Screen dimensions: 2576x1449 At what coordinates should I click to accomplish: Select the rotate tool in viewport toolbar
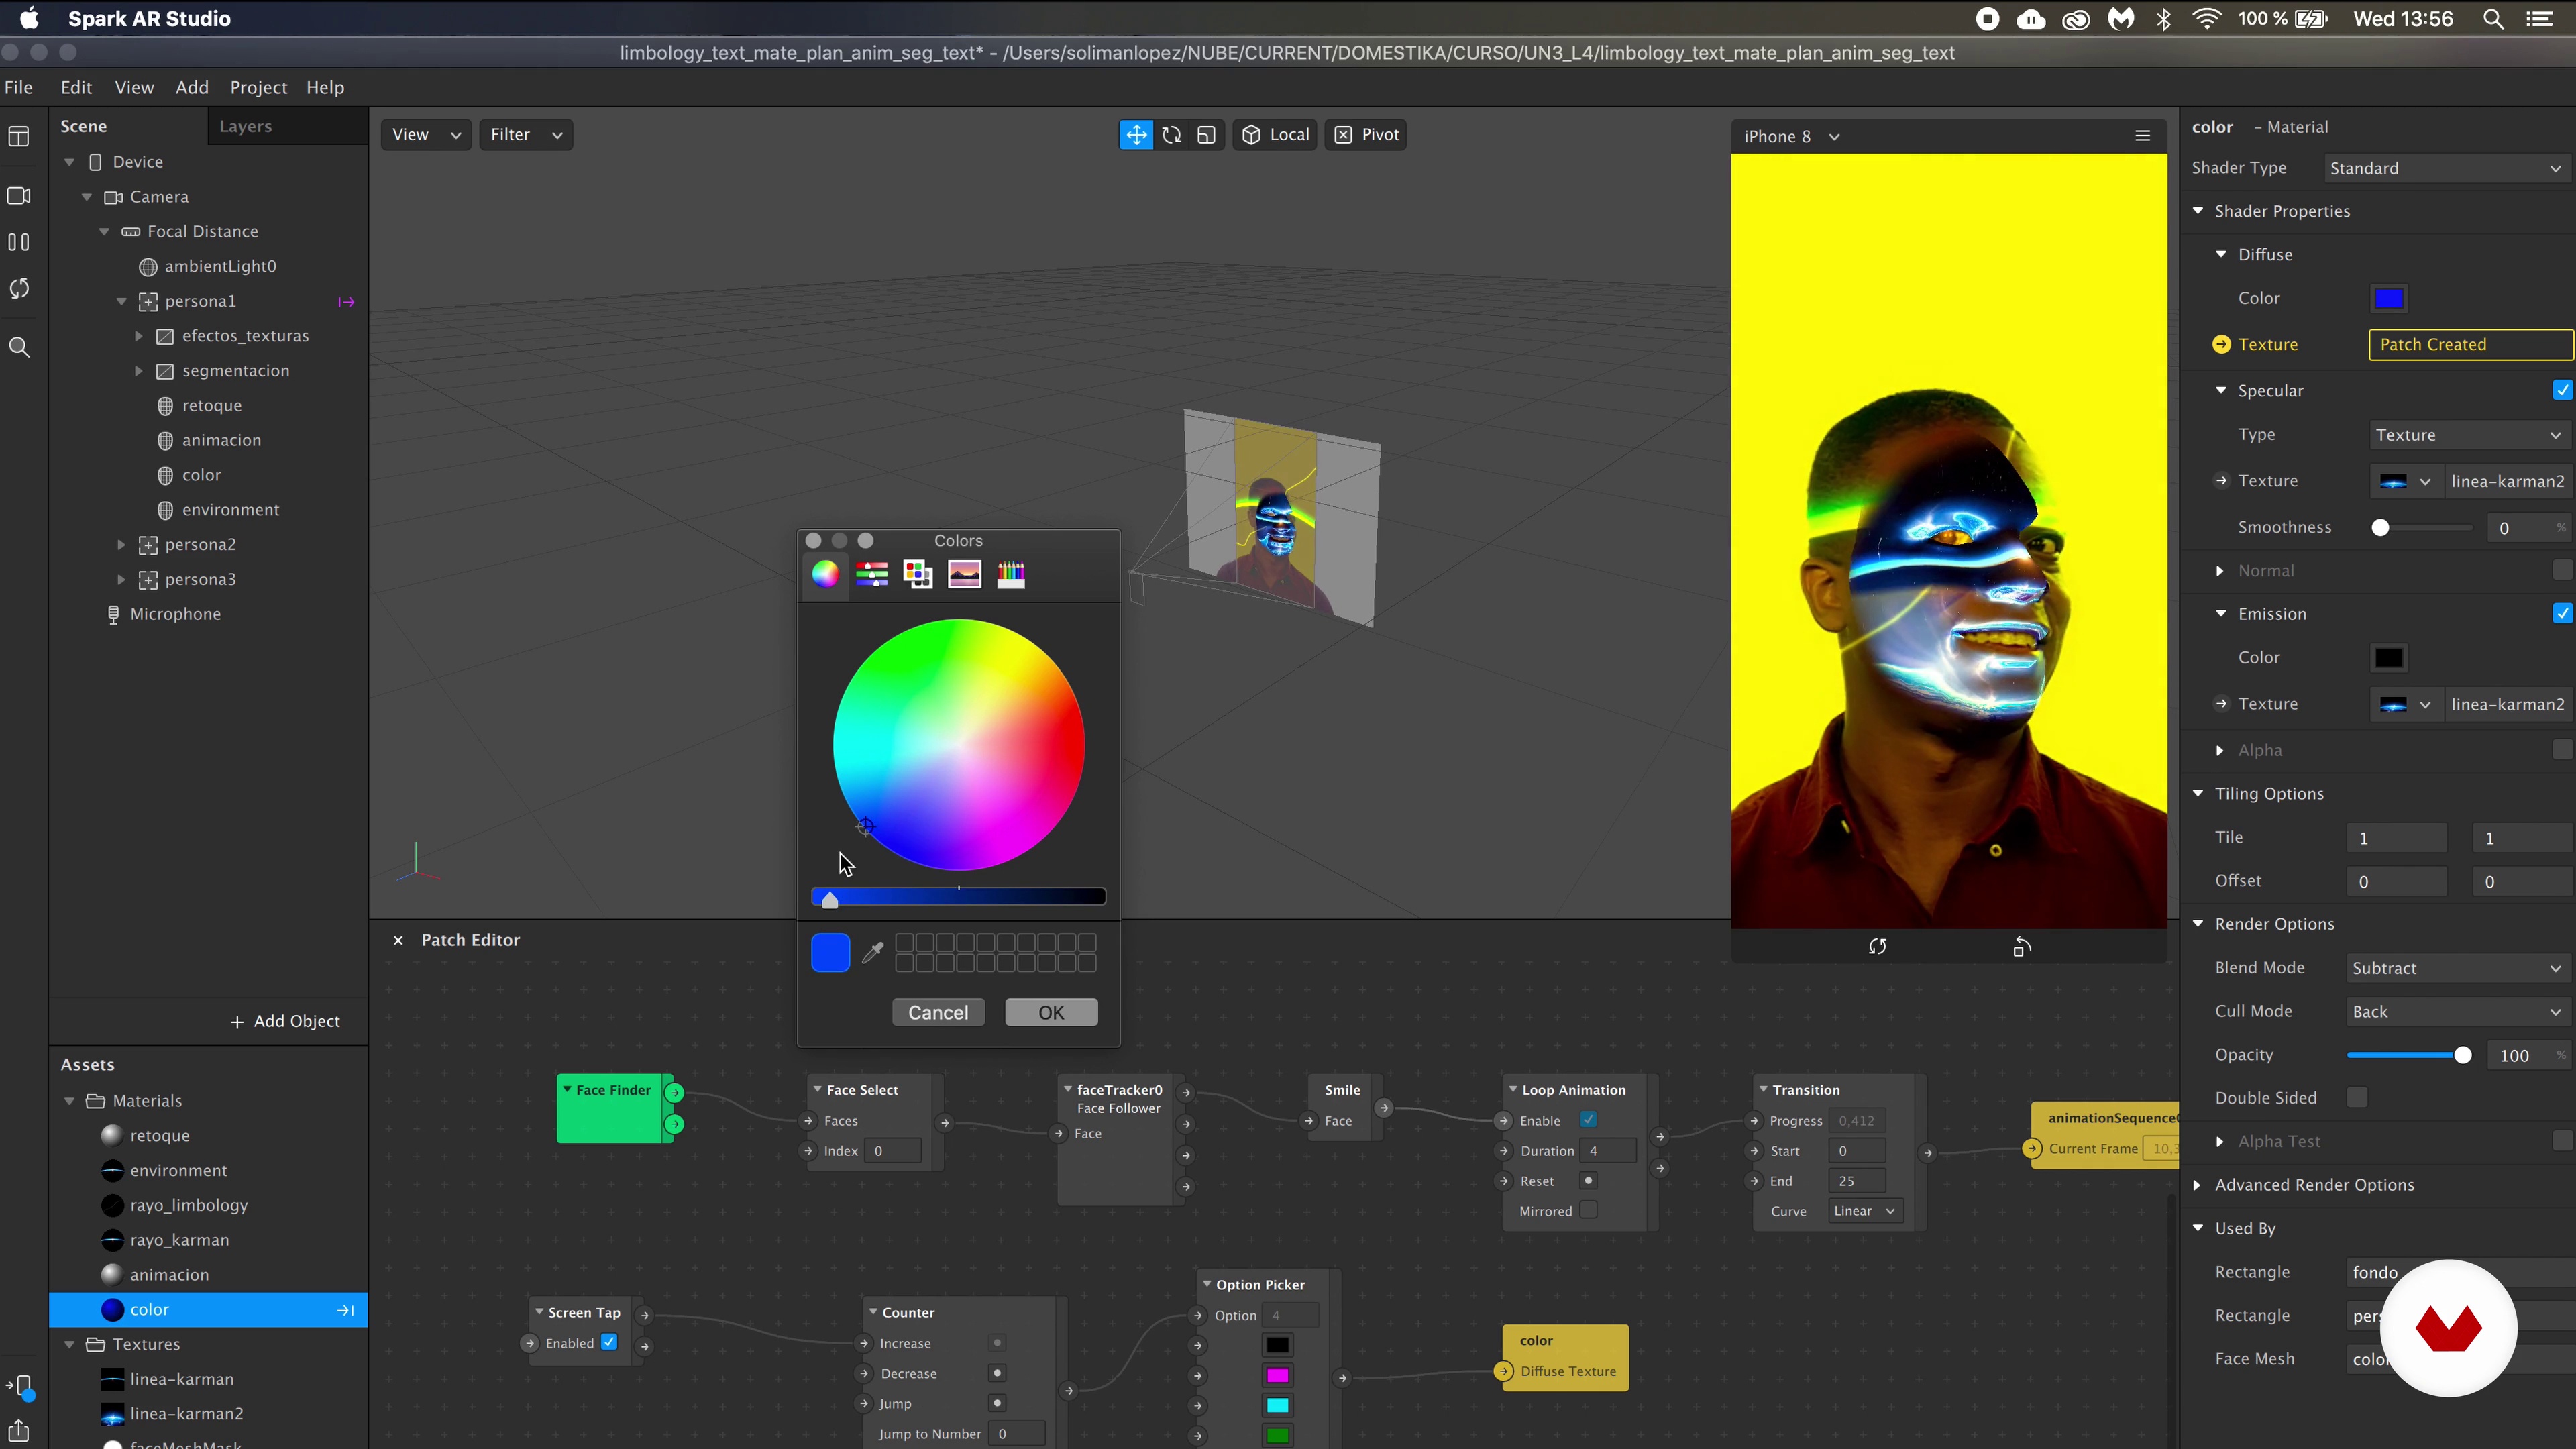point(1171,135)
